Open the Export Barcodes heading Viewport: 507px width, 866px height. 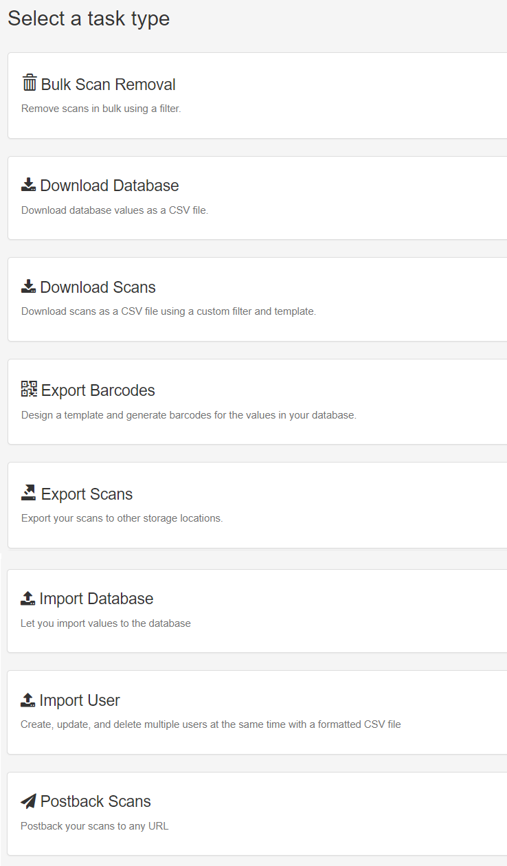[x=98, y=390]
